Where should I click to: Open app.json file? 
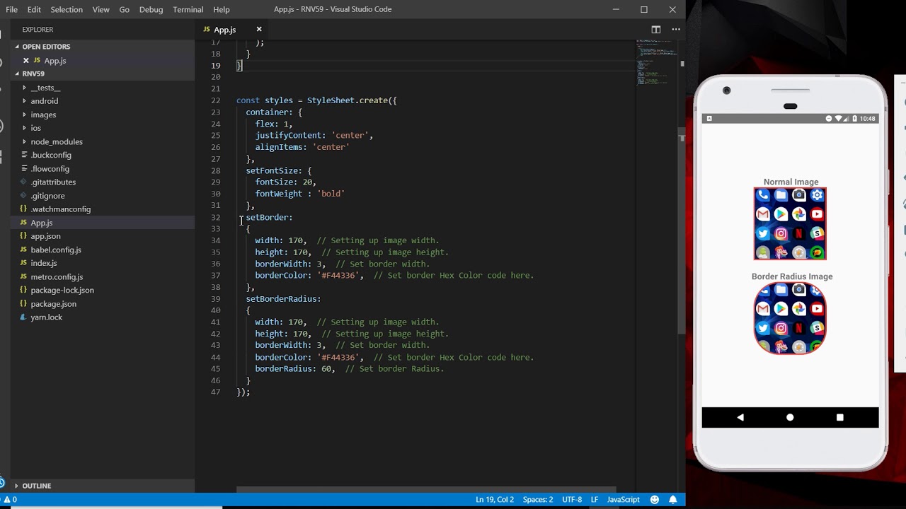[45, 236]
